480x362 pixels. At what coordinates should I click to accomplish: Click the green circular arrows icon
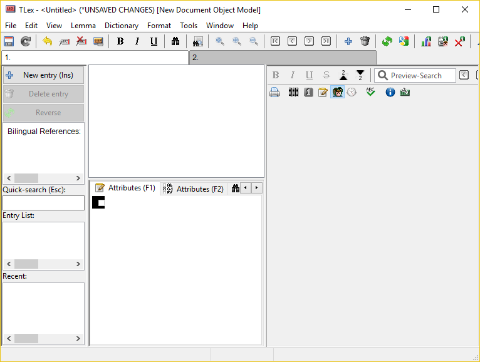click(x=387, y=41)
